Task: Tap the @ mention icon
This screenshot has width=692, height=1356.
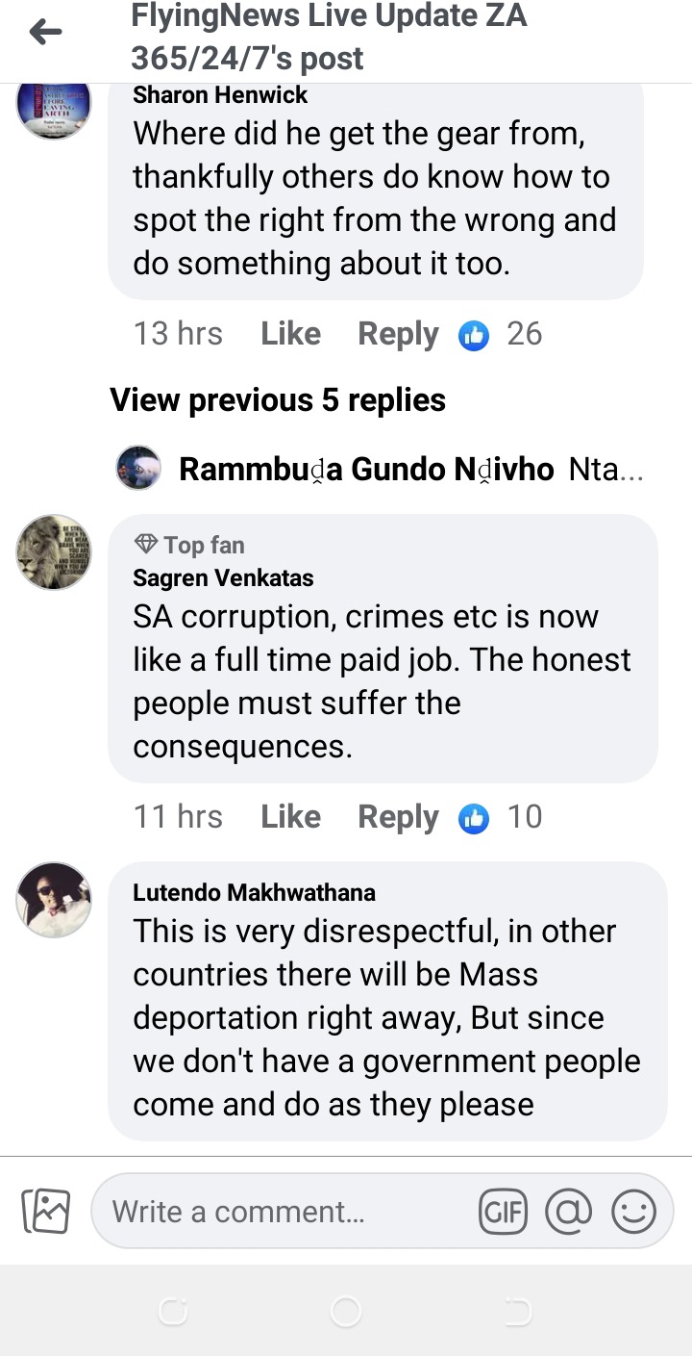Action: point(569,1211)
